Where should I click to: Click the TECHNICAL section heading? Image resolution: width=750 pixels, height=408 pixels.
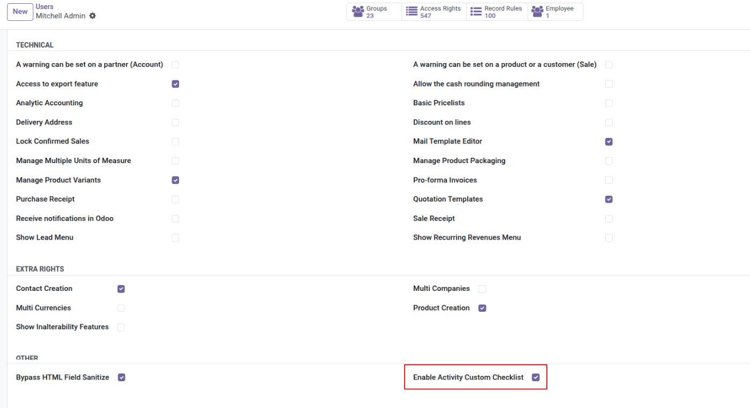tap(35, 45)
